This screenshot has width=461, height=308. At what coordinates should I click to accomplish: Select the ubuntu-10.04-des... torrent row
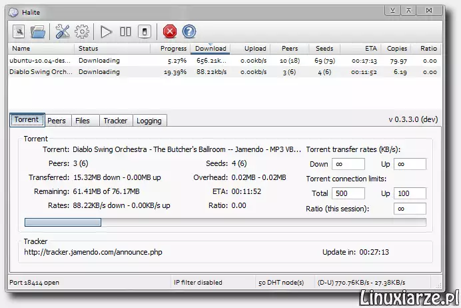(225, 61)
